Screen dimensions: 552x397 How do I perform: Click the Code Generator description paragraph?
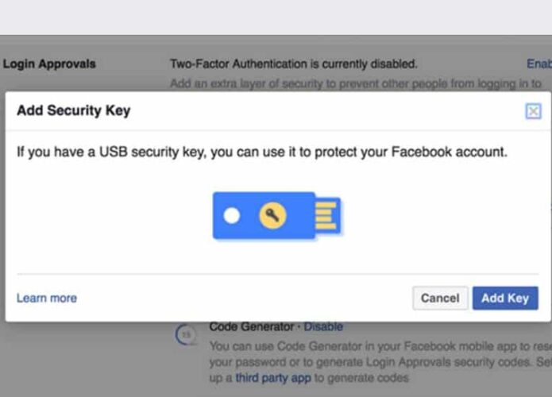(x=380, y=362)
